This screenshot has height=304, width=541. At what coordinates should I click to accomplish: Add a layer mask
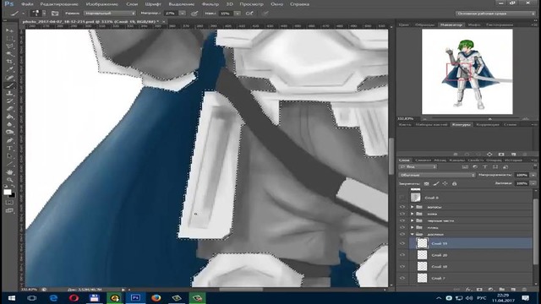[479, 290]
